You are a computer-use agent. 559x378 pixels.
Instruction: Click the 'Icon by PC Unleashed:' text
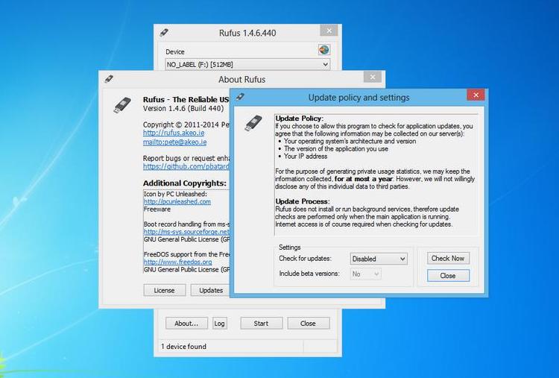(175, 194)
